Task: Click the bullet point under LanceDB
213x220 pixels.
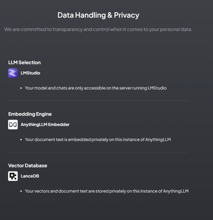Action: (x=21, y=191)
